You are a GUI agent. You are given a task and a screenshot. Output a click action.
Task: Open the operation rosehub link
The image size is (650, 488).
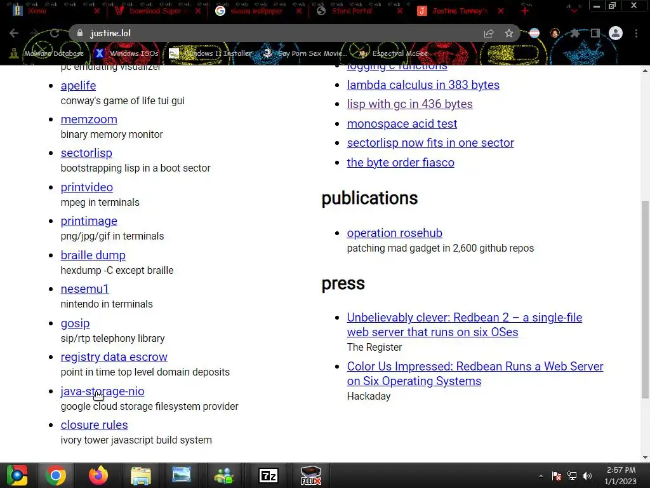395,233
